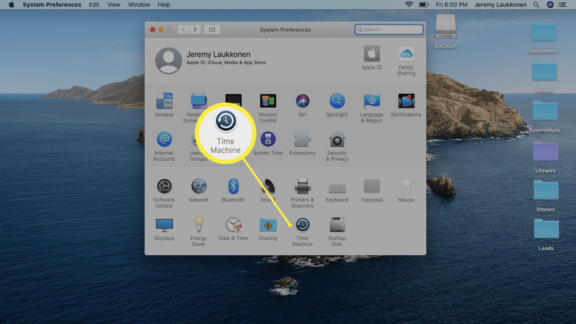The width and height of the screenshot is (576, 324).
Task: Open the Keyboard preferences pane
Action: (337, 188)
